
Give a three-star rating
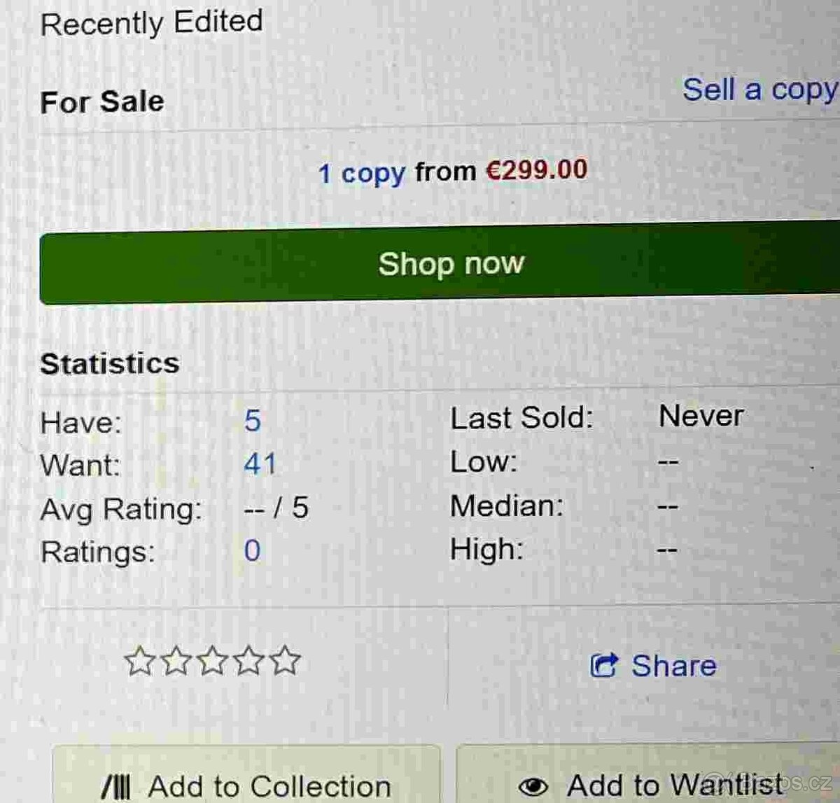pos(212,661)
